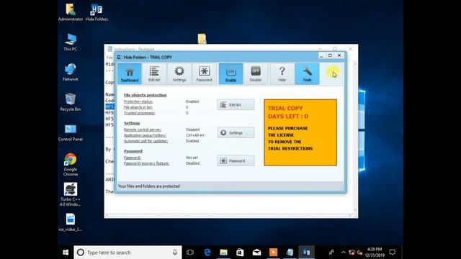Click the Password button in dashboard
Screen dimensions: 461x259
(x=236, y=160)
